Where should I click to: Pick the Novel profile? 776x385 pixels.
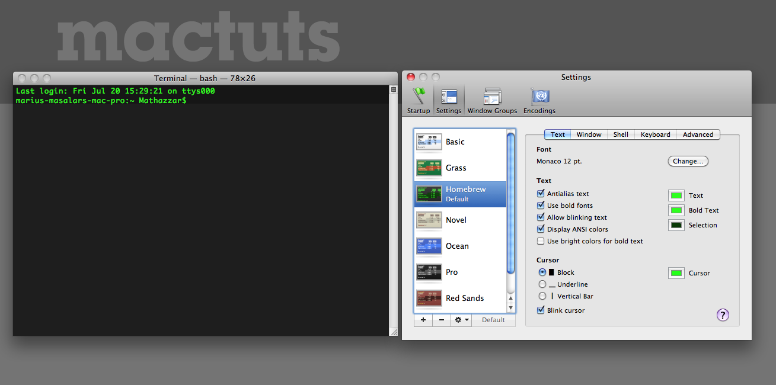tap(460, 220)
